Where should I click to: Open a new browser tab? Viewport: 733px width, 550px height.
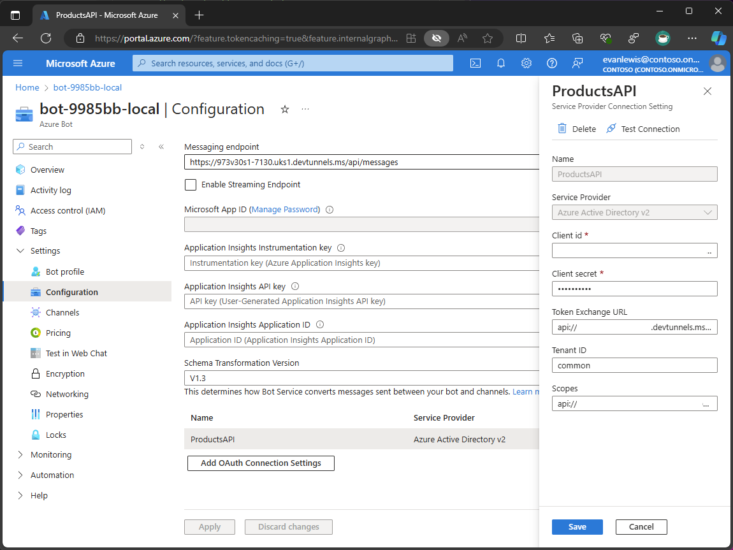tap(199, 15)
